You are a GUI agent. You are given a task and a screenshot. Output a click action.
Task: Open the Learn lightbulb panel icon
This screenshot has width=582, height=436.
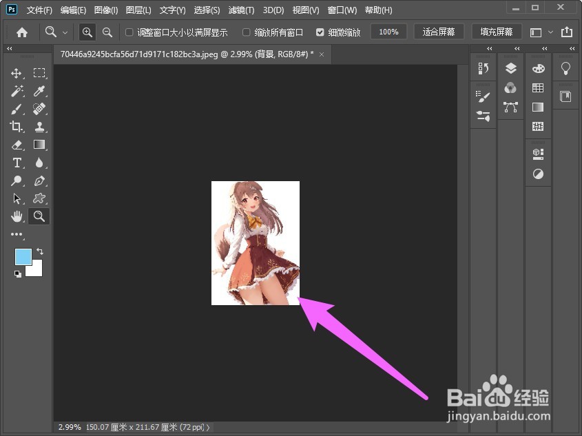[x=565, y=69]
